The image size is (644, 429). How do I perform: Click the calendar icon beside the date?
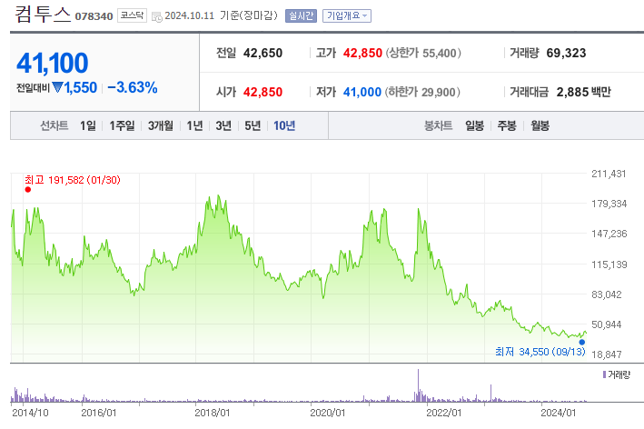pos(157,16)
